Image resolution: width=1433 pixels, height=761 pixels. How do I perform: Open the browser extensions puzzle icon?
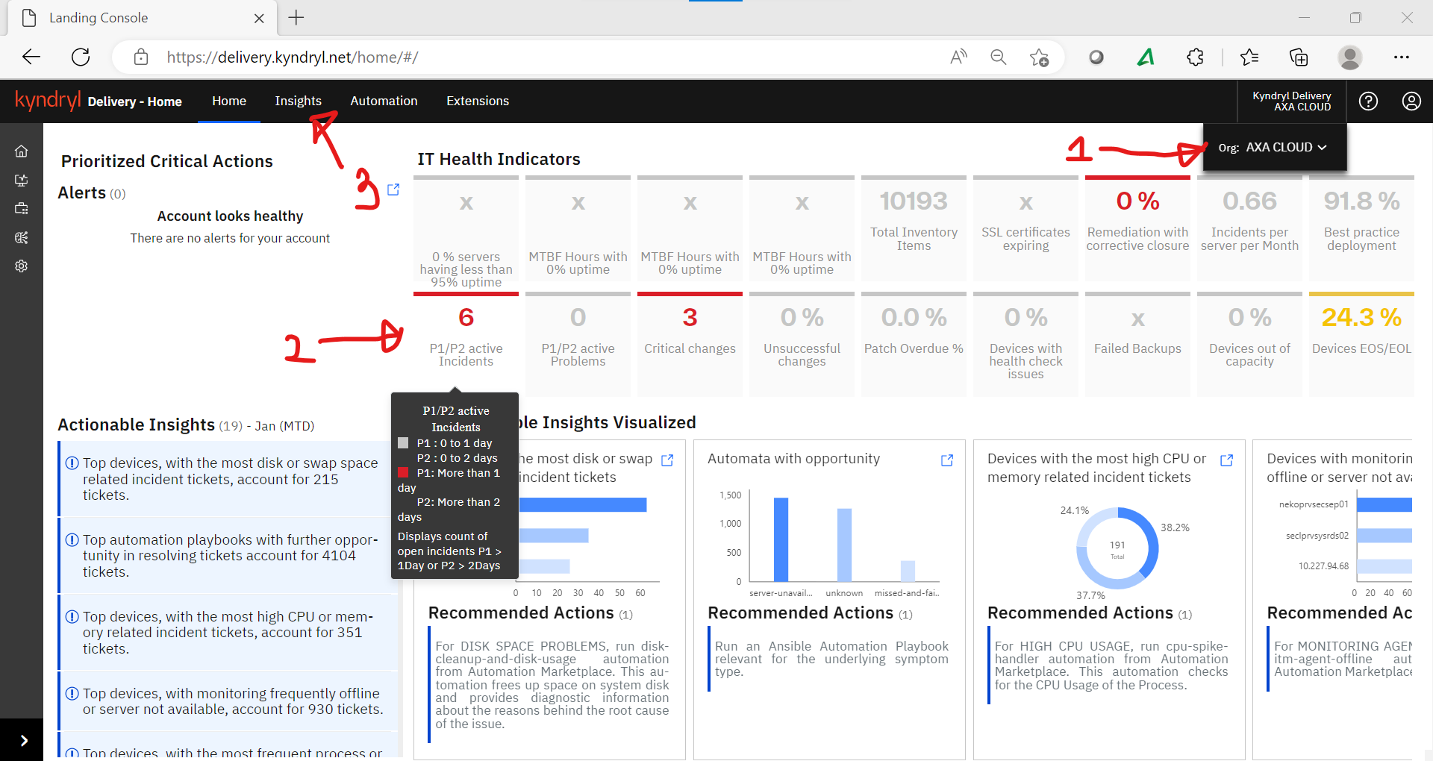[x=1195, y=57]
